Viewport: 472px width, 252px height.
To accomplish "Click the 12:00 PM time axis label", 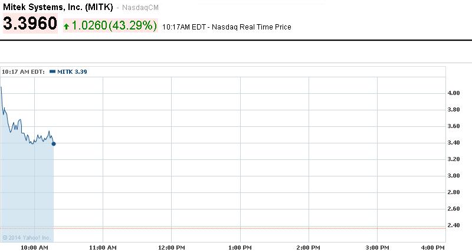I will click(x=172, y=247).
